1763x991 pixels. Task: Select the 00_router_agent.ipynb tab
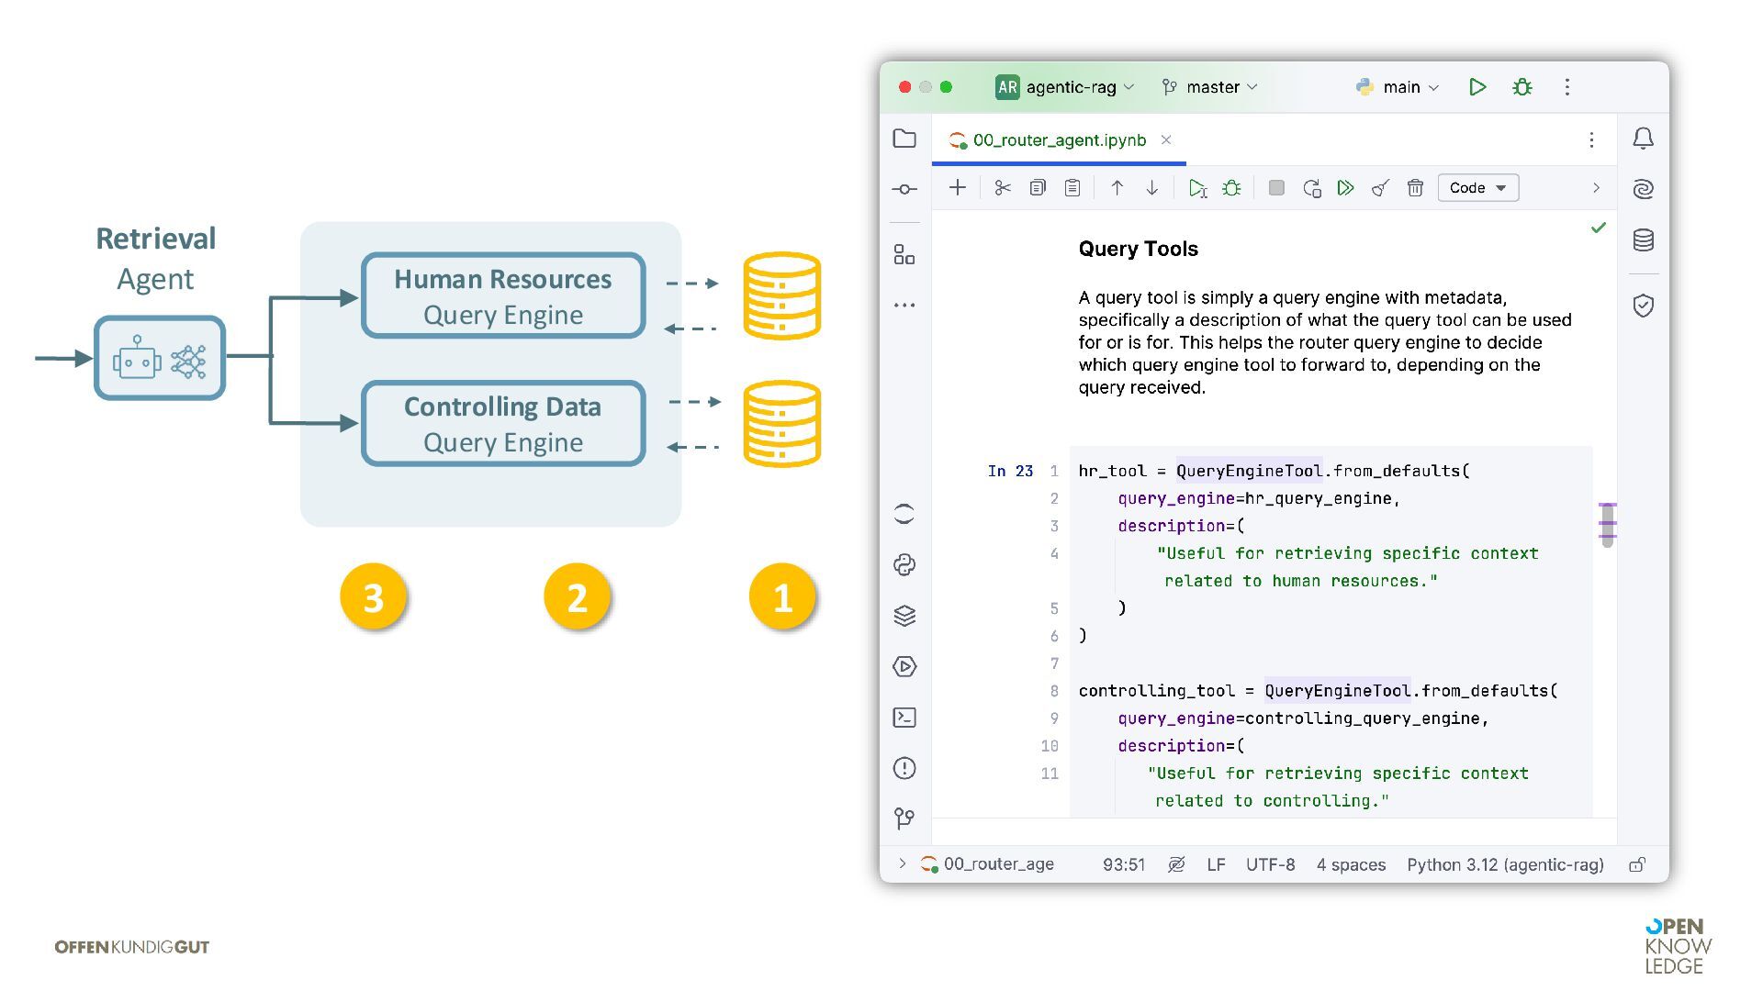click(x=1059, y=140)
